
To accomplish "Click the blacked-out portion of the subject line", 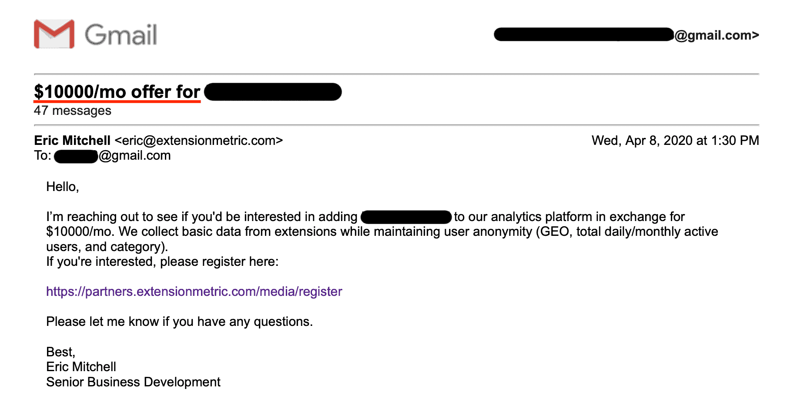I will click(273, 92).
